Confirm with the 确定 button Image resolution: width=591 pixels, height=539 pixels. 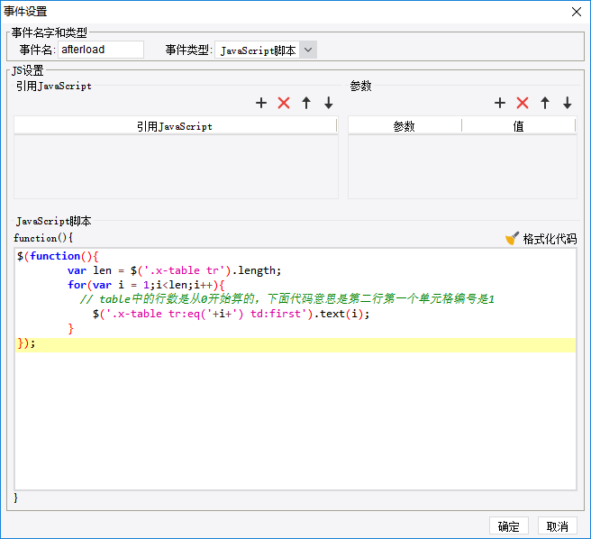tap(509, 526)
